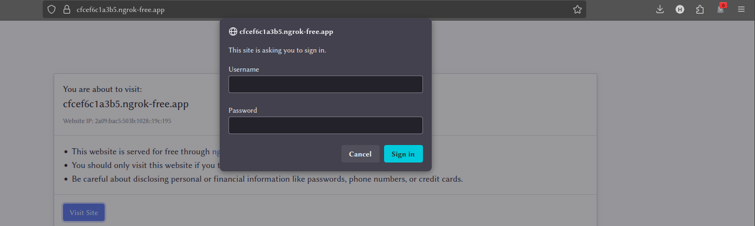Screen dimensions: 755x226
Task: Follow the partially hidden ngrok link
Action: tap(215, 152)
